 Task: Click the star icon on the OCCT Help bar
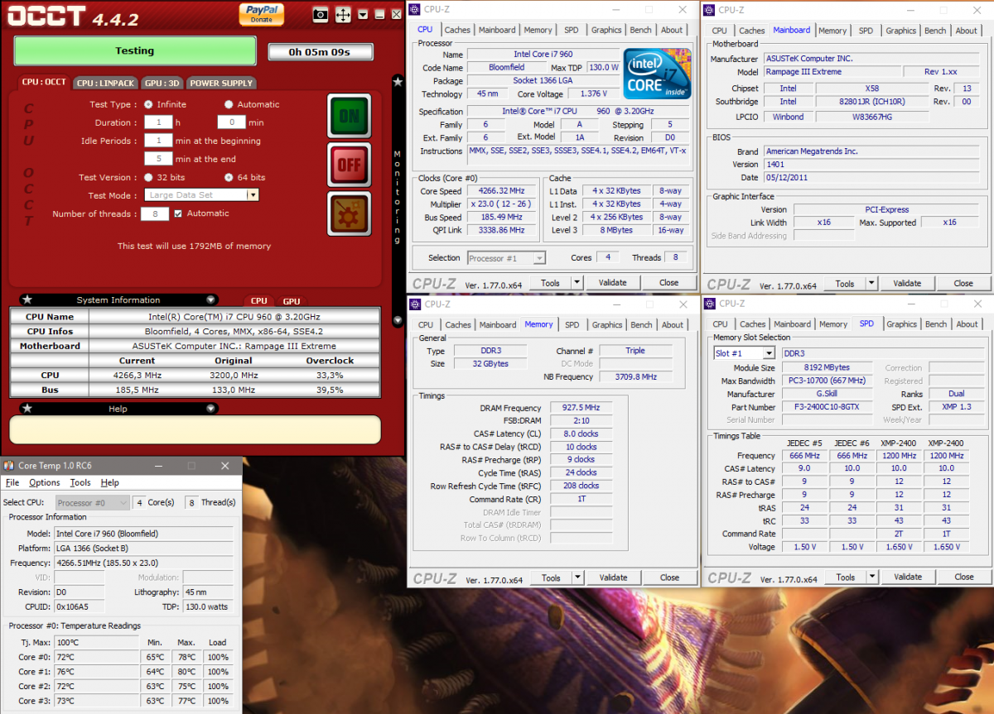(x=27, y=409)
